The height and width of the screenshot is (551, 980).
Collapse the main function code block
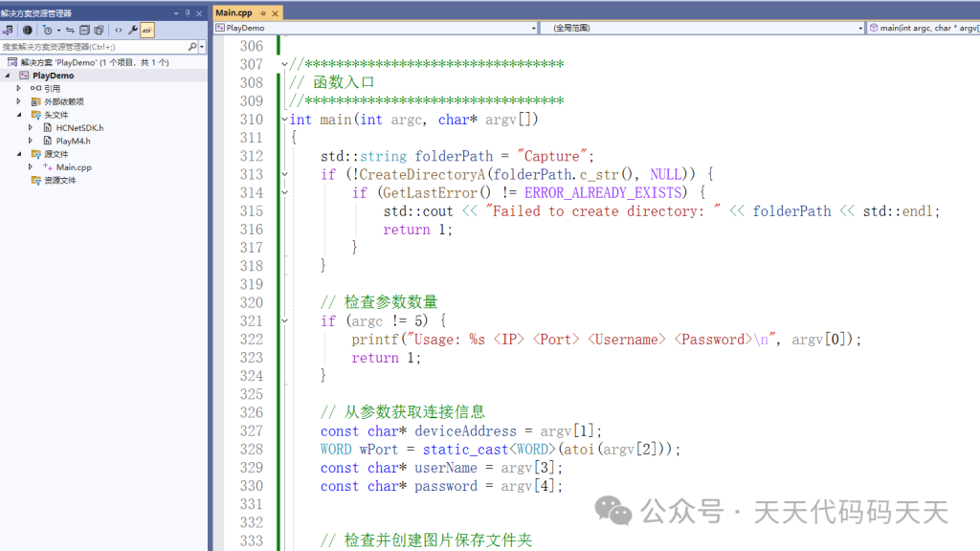(x=284, y=120)
